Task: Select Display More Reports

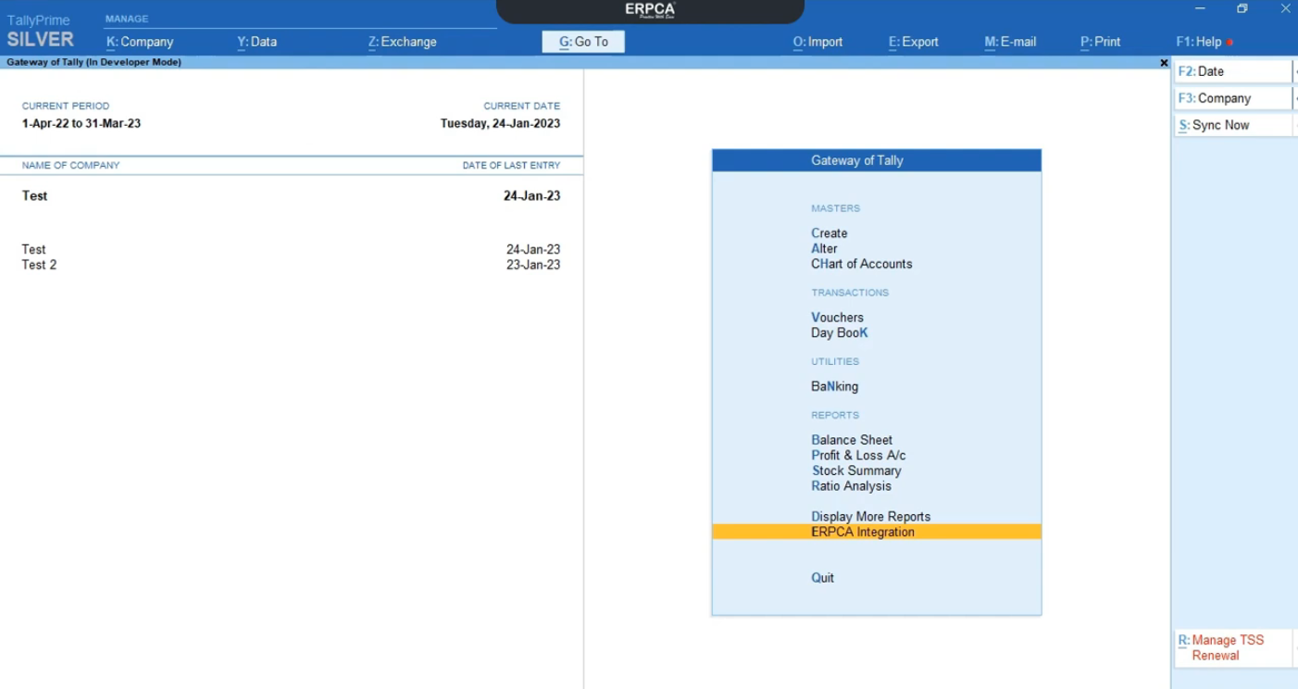Action: 870,517
